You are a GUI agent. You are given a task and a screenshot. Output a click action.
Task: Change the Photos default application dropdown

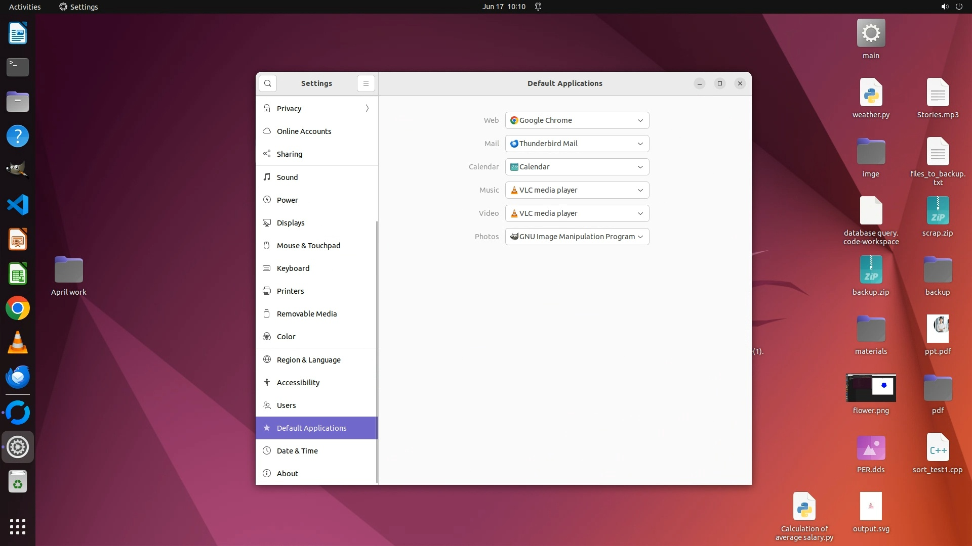coord(577,237)
